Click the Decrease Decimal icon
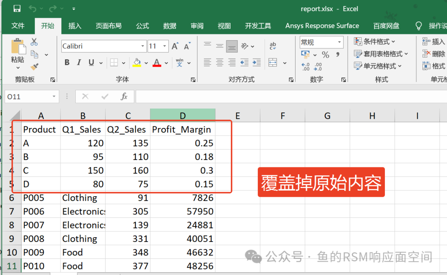The width and height of the screenshot is (447, 275). 318,67
